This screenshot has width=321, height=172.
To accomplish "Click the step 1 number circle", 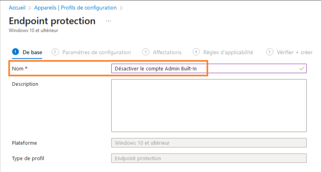I will click(15, 52).
